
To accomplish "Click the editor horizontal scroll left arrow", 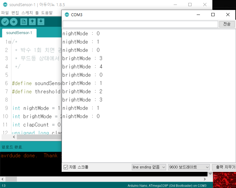I will (14, 137).
